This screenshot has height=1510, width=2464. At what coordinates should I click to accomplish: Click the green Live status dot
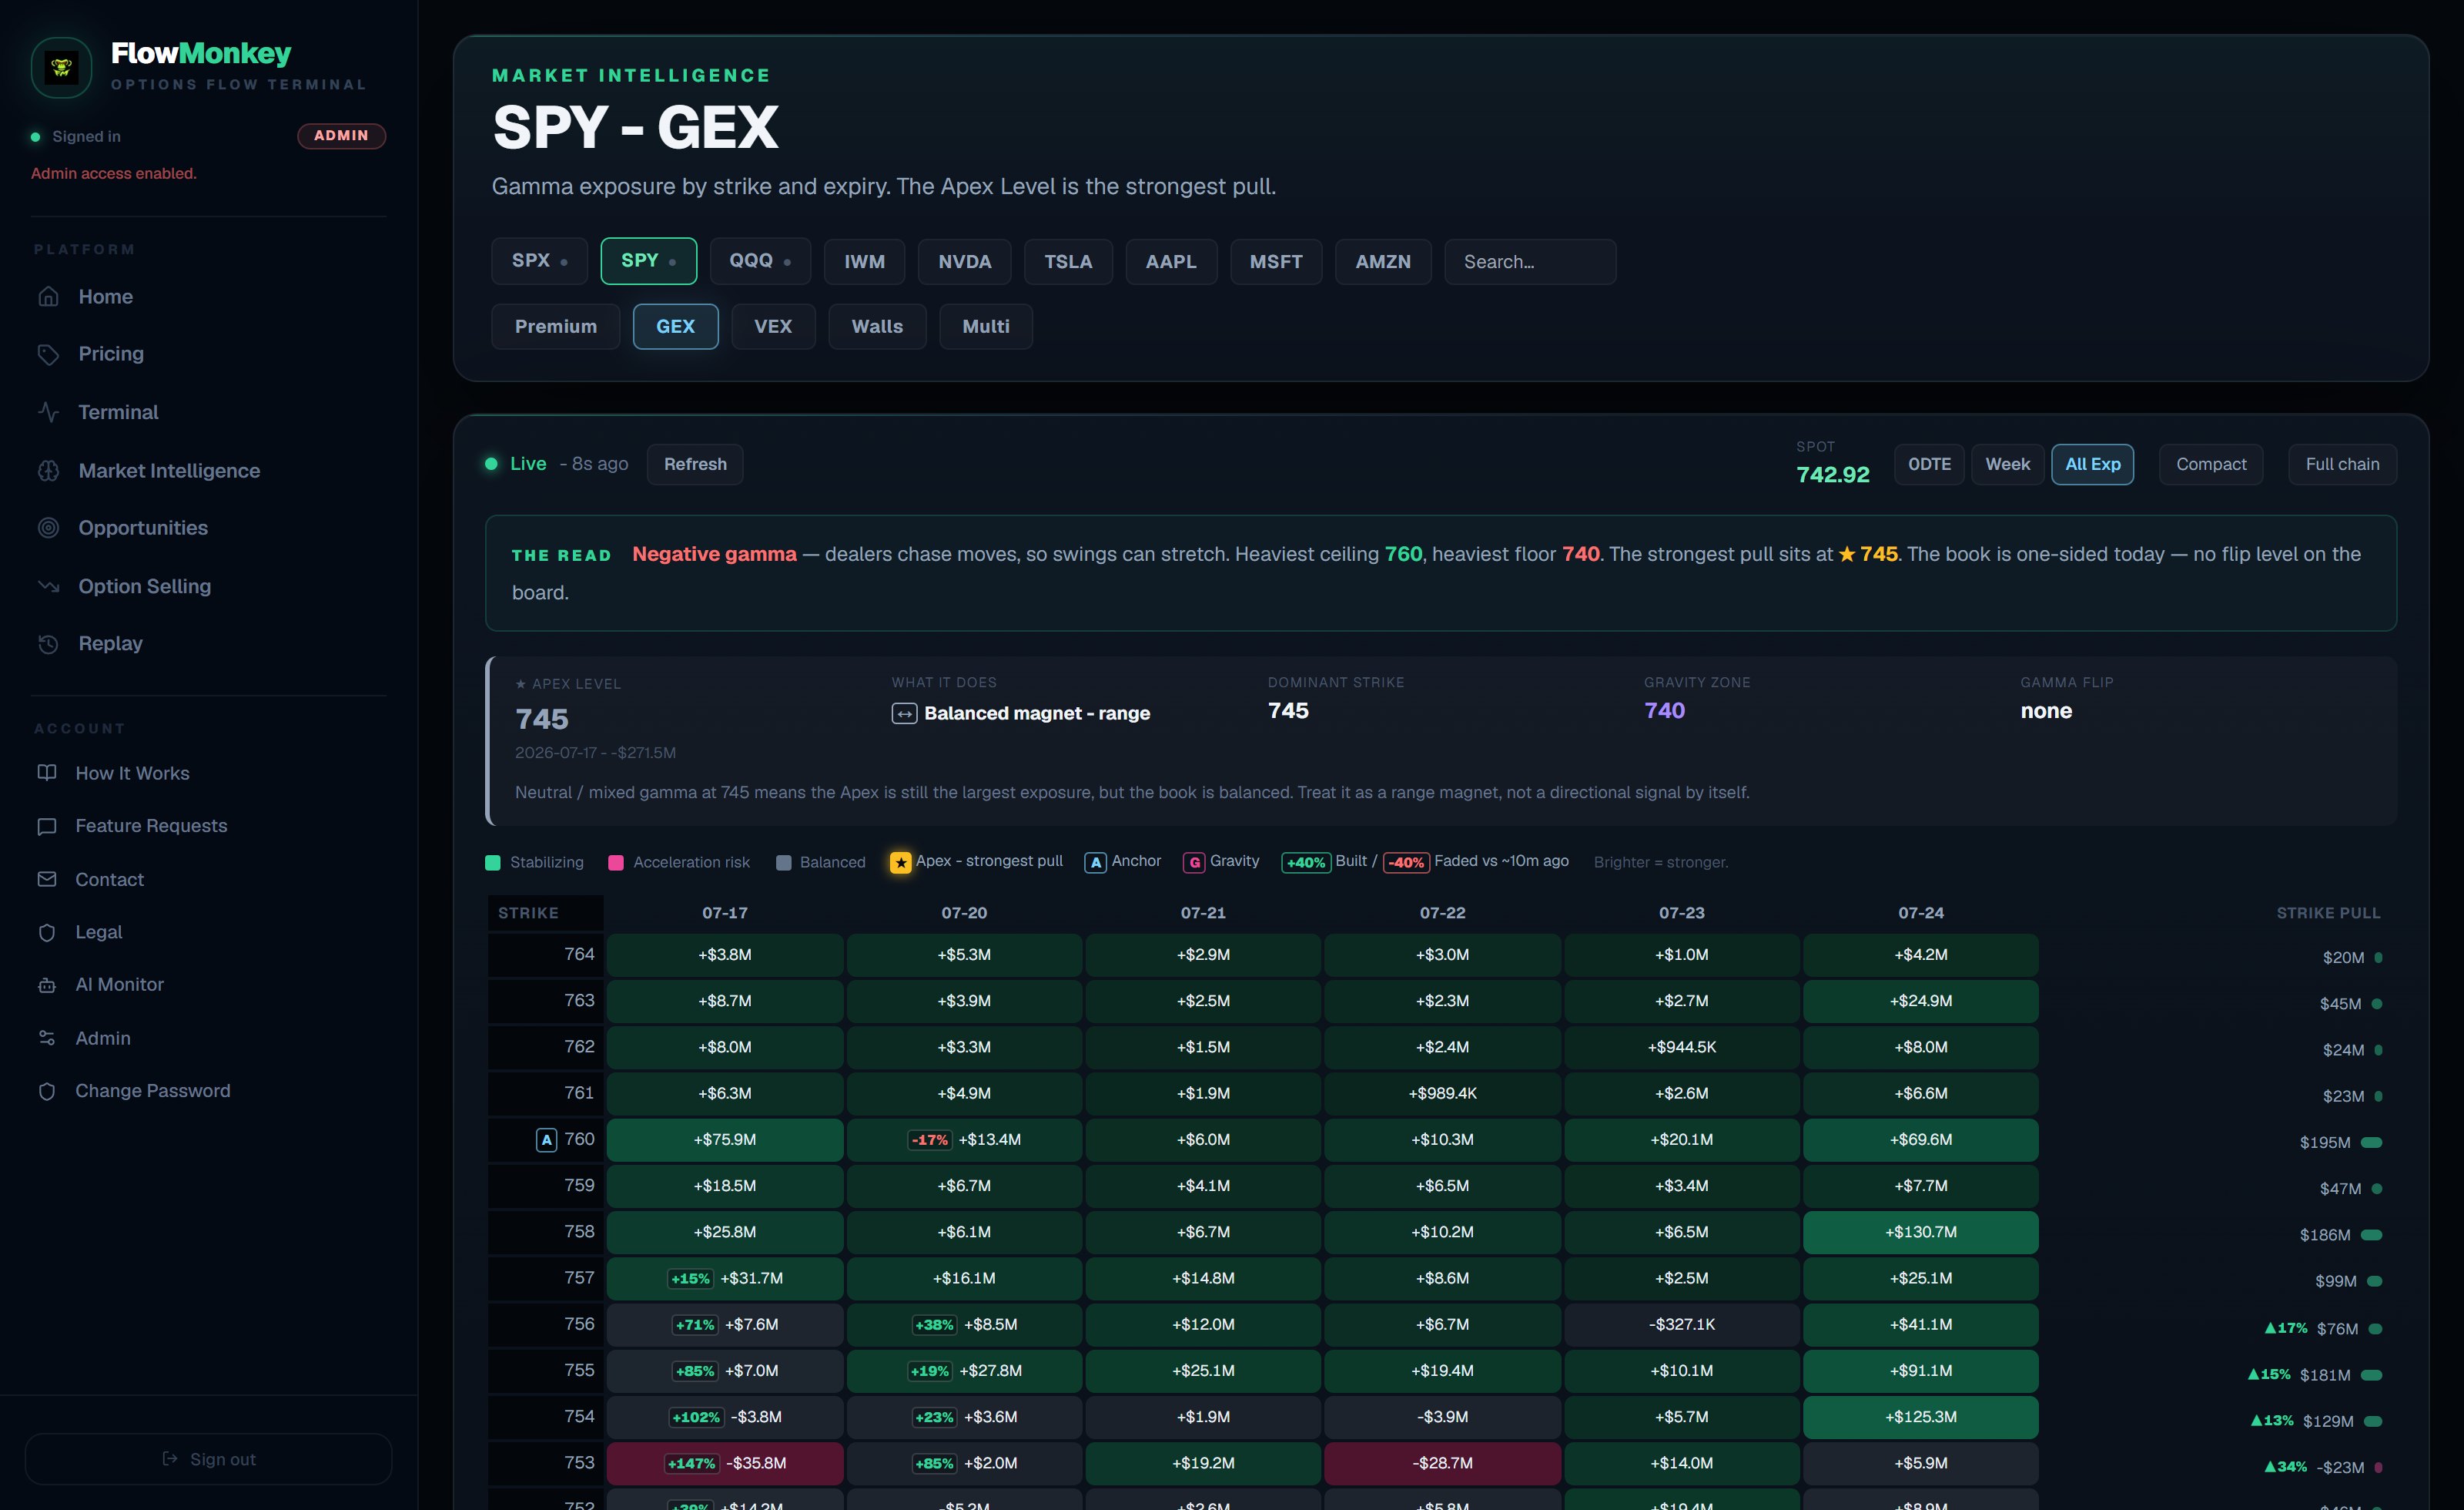[491, 465]
